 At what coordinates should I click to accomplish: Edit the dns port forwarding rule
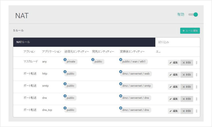(x=174, y=99)
